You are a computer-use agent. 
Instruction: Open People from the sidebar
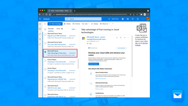coord(40,34)
